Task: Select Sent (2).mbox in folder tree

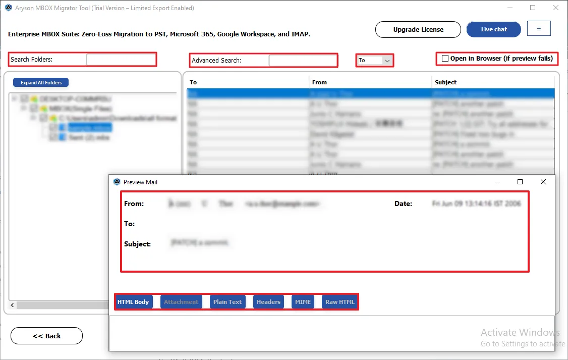Action: pos(89,137)
